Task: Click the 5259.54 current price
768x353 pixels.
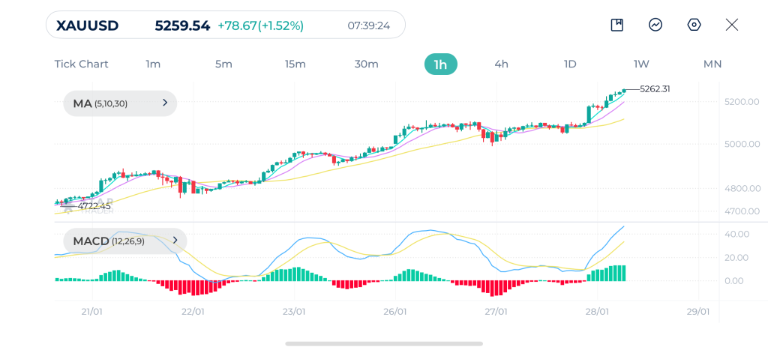Action: coord(183,25)
